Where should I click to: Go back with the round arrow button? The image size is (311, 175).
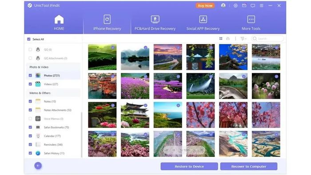38,166
